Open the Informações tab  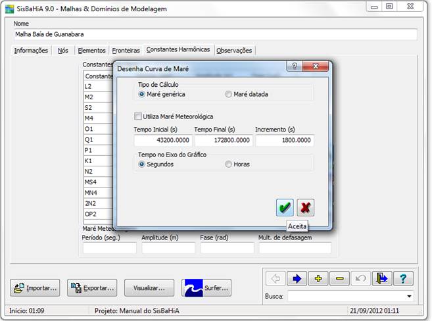point(31,51)
